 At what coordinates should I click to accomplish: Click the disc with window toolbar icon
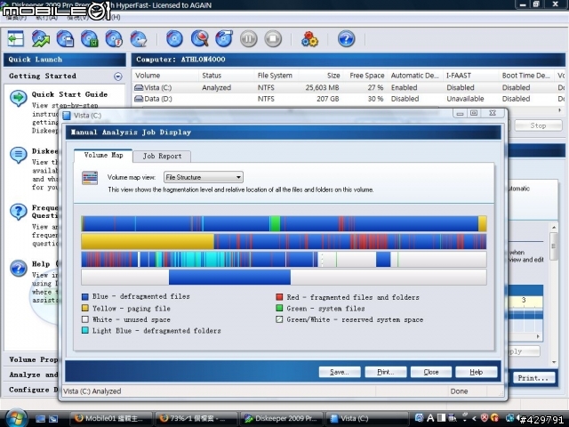(x=224, y=39)
